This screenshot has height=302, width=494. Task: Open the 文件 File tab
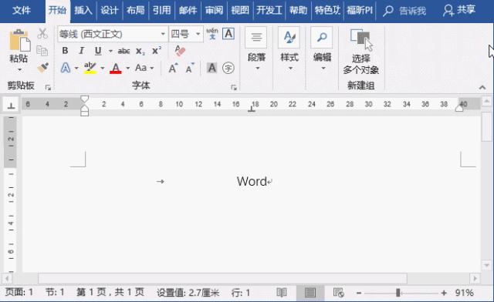[x=22, y=10]
